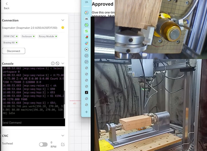Select the Snapmaker 2.0 A350 machine name
Viewport: 207px width, 151px height.
[x=30, y=28]
